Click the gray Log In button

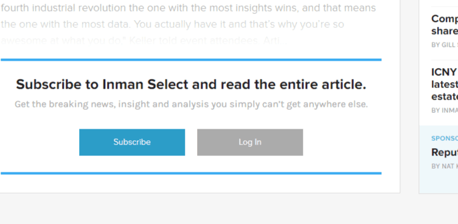point(250,142)
